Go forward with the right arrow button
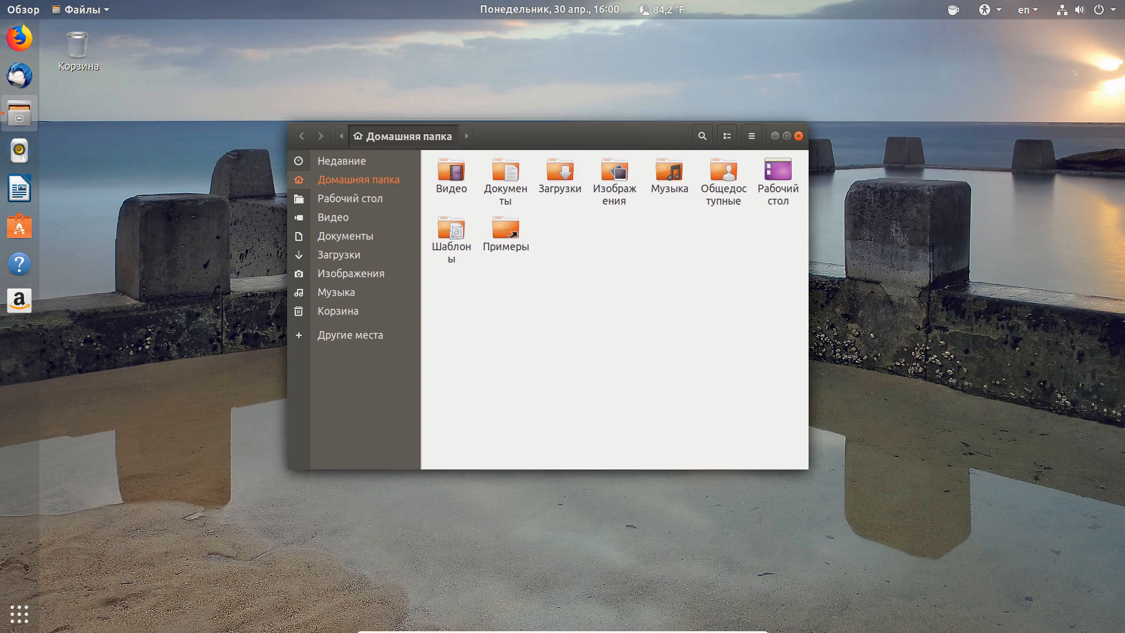This screenshot has height=633, width=1125. tap(321, 136)
